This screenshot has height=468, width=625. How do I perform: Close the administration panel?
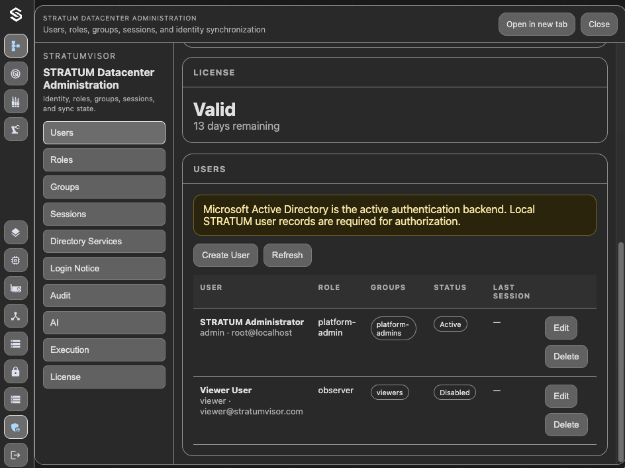coord(599,24)
